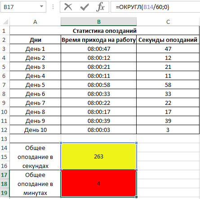Click label Общее опоздание в минутах

tap(35, 183)
